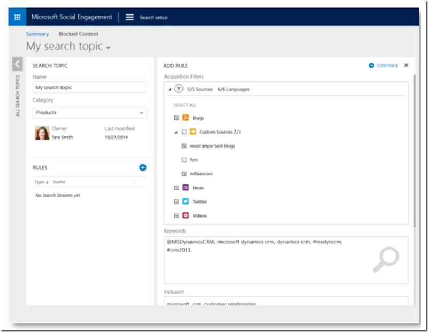This screenshot has width=428, height=332.
Task: Click the orange Blogs RSS icon
Action: tap(186, 118)
